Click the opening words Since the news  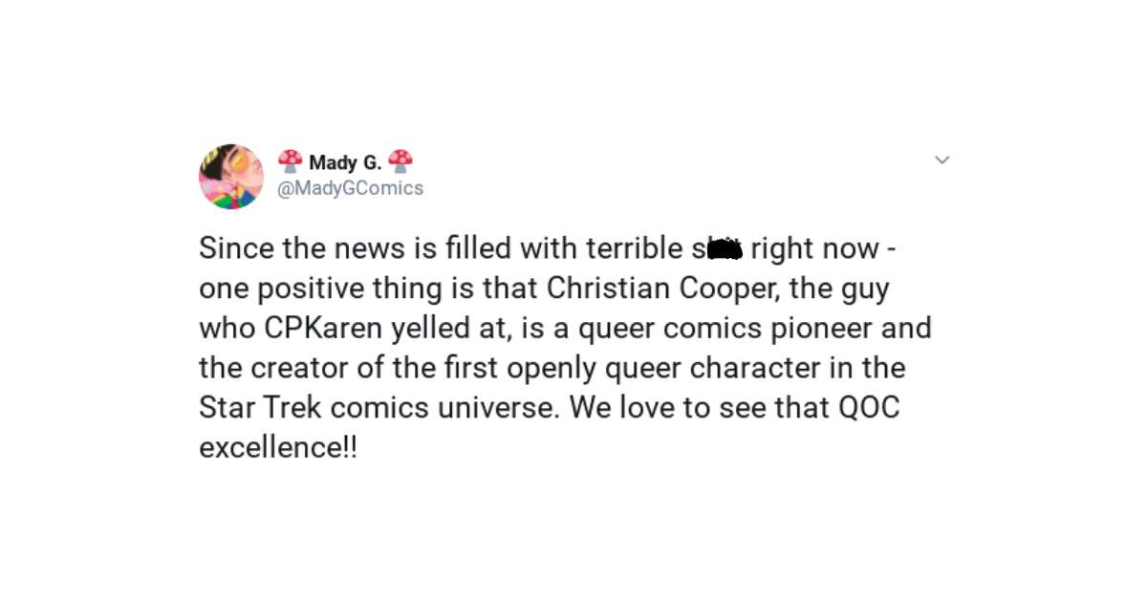(279, 249)
